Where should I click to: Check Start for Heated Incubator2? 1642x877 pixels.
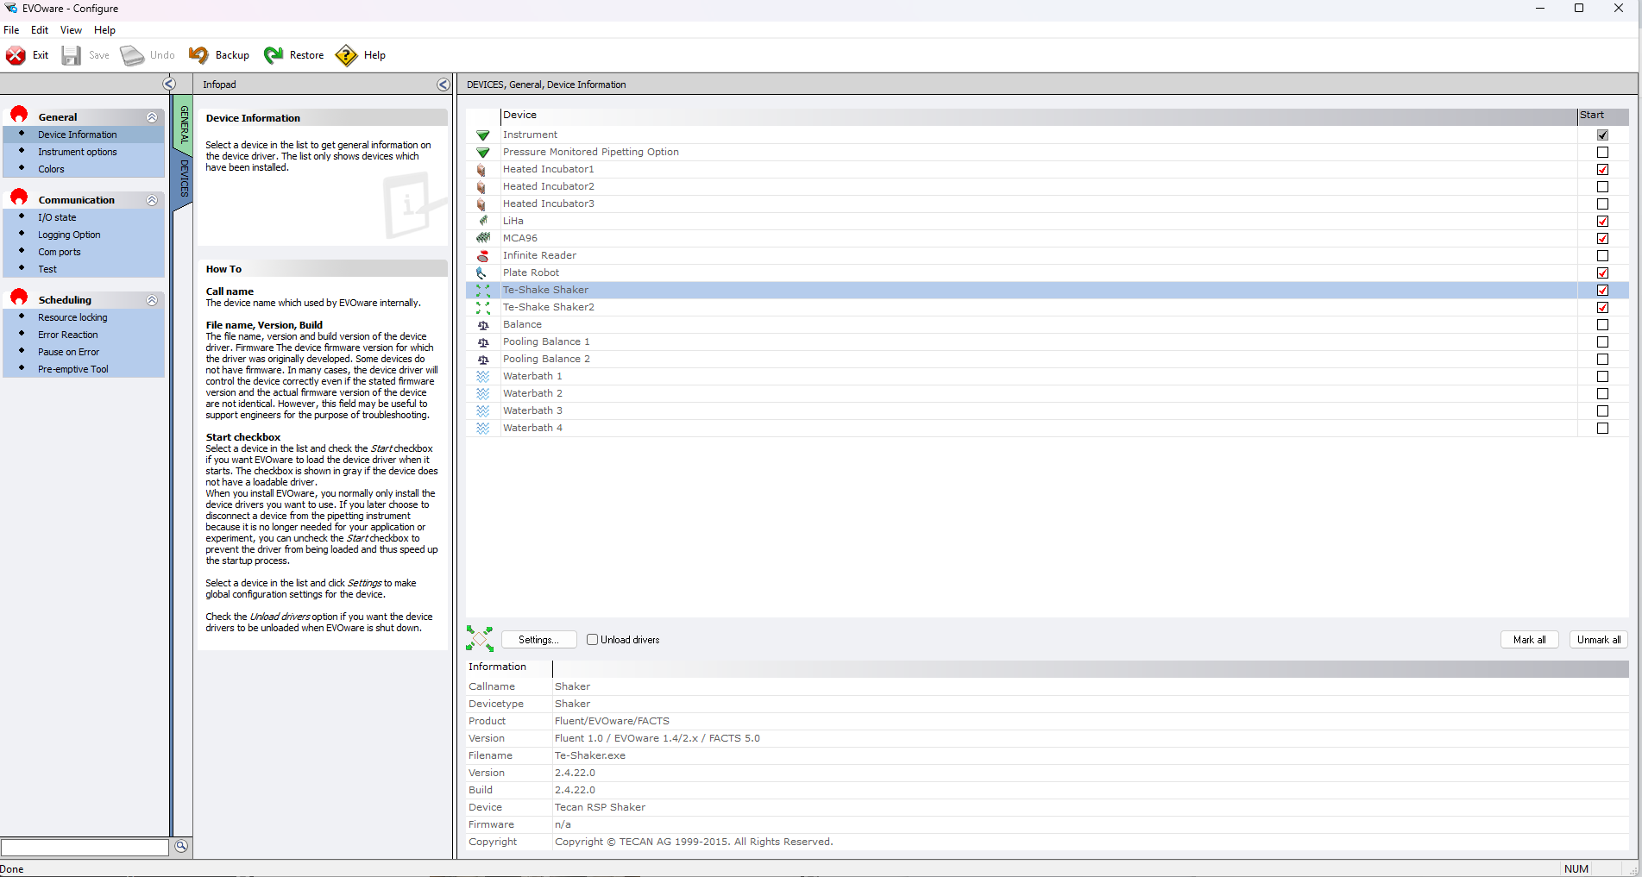coord(1602,186)
